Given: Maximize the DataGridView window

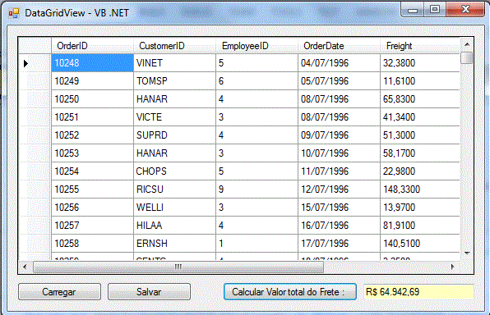Looking at the screenshot, I should [435, 10].
